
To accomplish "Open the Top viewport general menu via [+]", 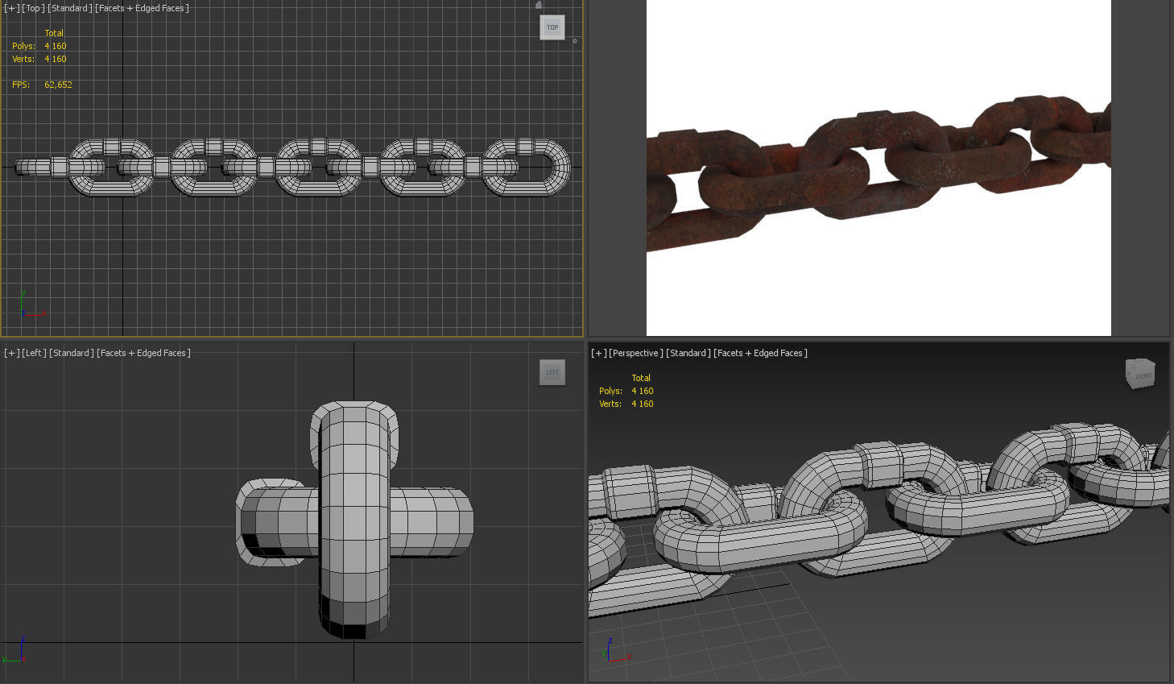I will click(x=10, y=7).
